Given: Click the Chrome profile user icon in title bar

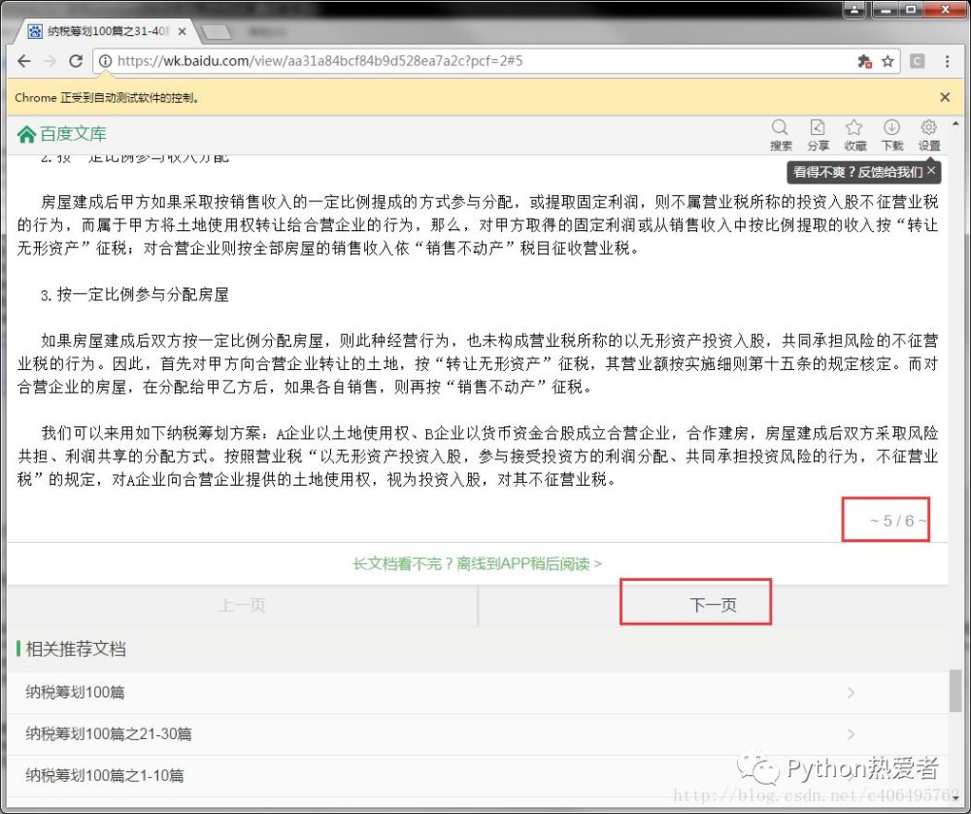Looking at the screenshot, I should [854, 9].
